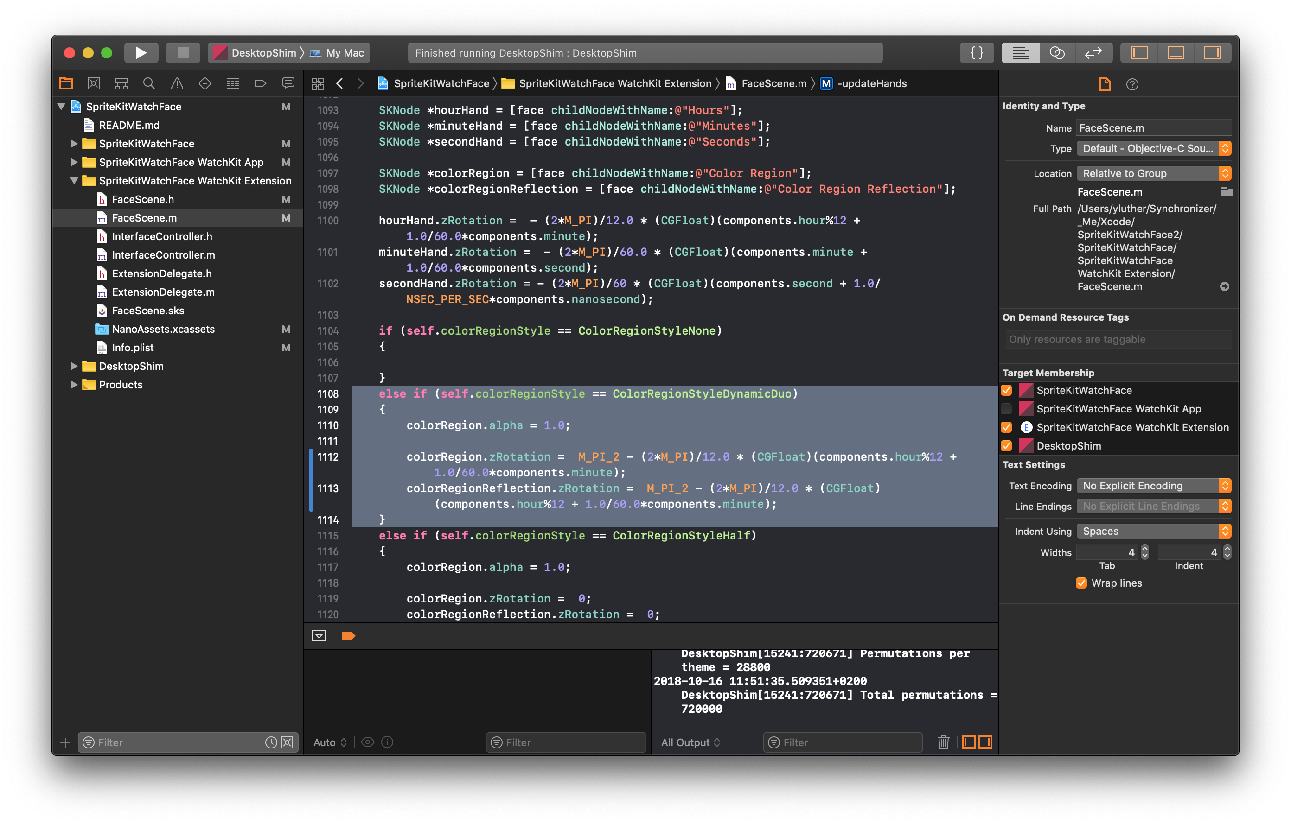Open the Report navigator
Screen dimensions: 1291x824
(288, 83)
